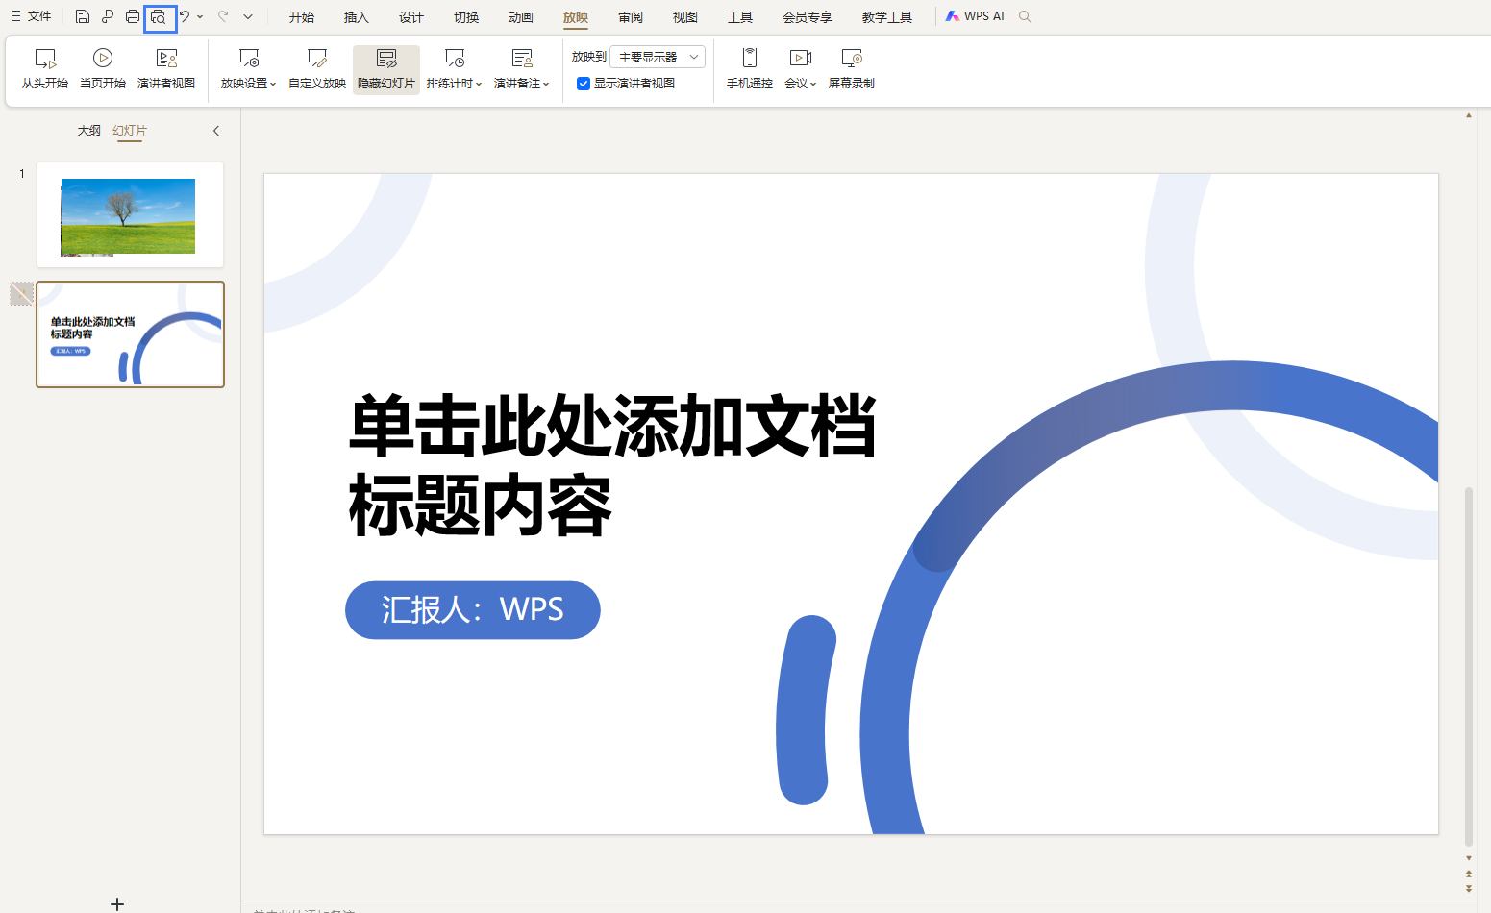Open 排练计时 dropdown

click(x=455, y=69)
